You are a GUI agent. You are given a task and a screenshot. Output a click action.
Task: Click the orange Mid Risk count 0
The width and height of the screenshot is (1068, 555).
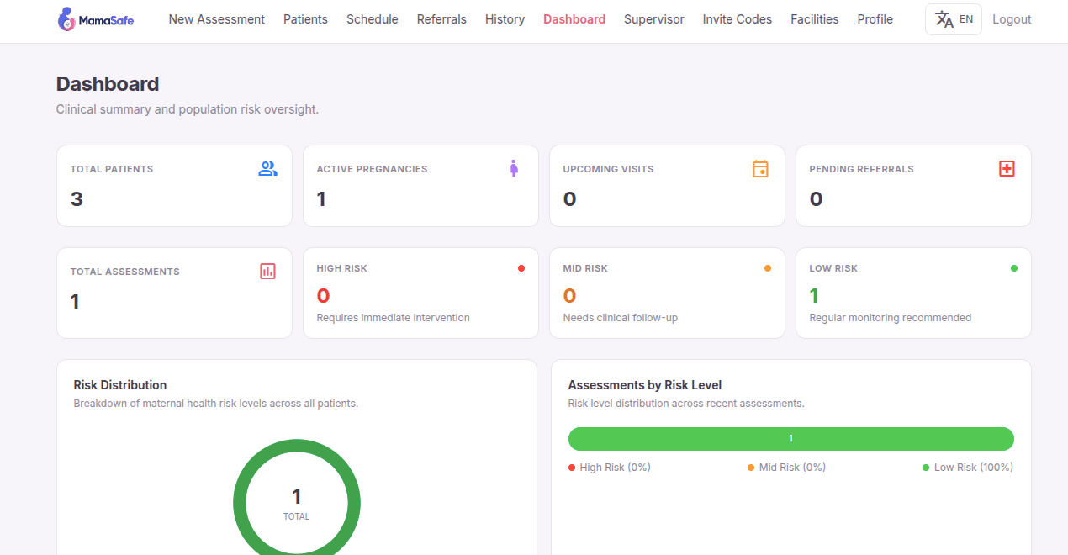click(x=569, y=296)
